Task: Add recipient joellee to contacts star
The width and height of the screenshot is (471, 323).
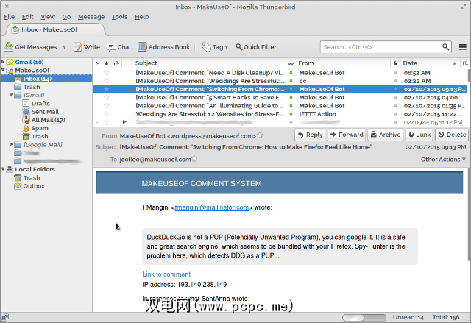Action: pos(194,159)
